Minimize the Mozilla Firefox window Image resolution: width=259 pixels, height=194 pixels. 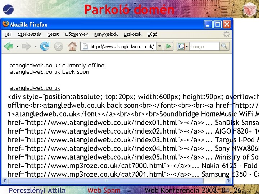coord(208,24)
